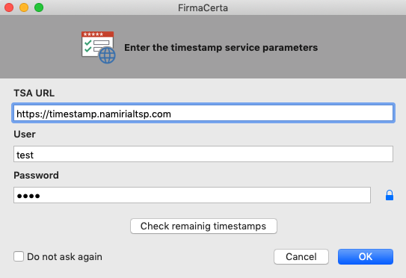
Task: Dismiss the dialog with the Cancel button
Action: tap(301, 256)
